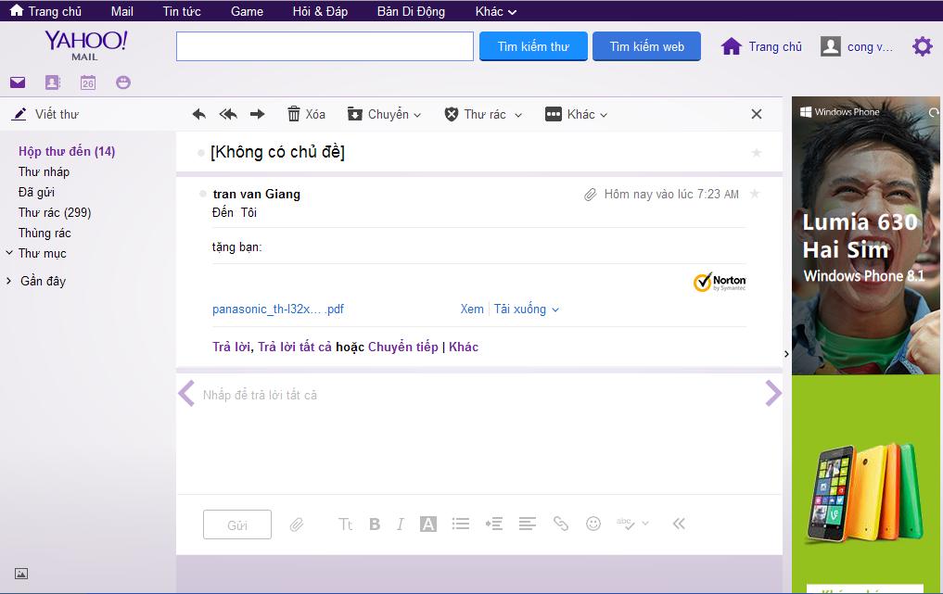Click Xem to view the attachment

coord(472,309)
